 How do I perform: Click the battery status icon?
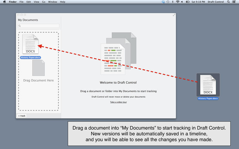188,2
